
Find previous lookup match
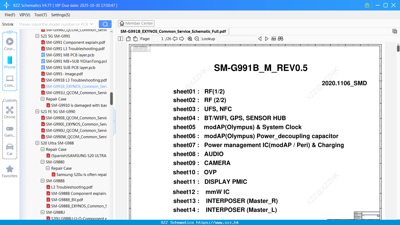260,39
